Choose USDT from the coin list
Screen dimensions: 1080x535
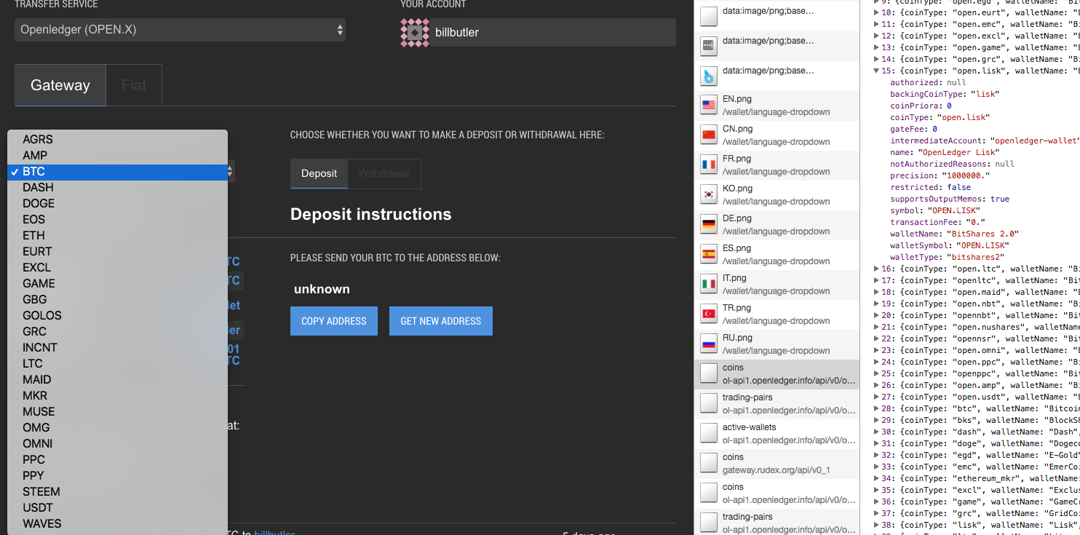[117, 507]
